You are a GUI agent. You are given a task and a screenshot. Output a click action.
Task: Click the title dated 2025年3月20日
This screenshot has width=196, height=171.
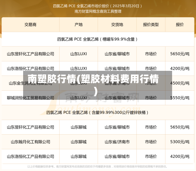click(x=97, y=6)
